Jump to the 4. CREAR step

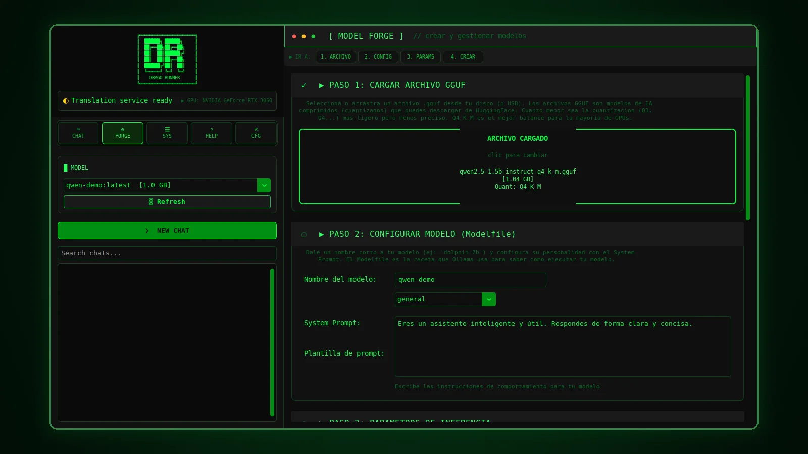463,57
